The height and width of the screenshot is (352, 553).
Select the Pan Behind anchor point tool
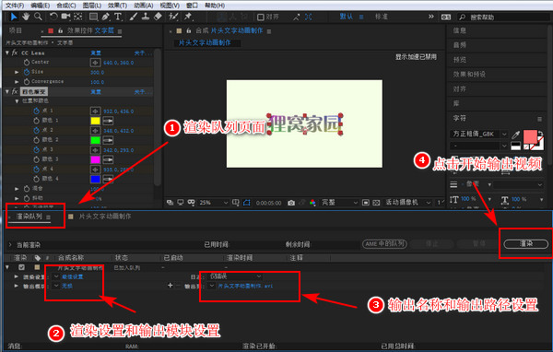pyautogui.click(x=78, y=17)
